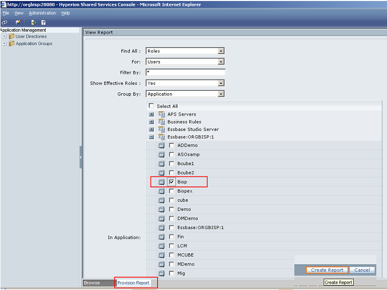
Task: Click the application icon beside cube
Action: 161,200
